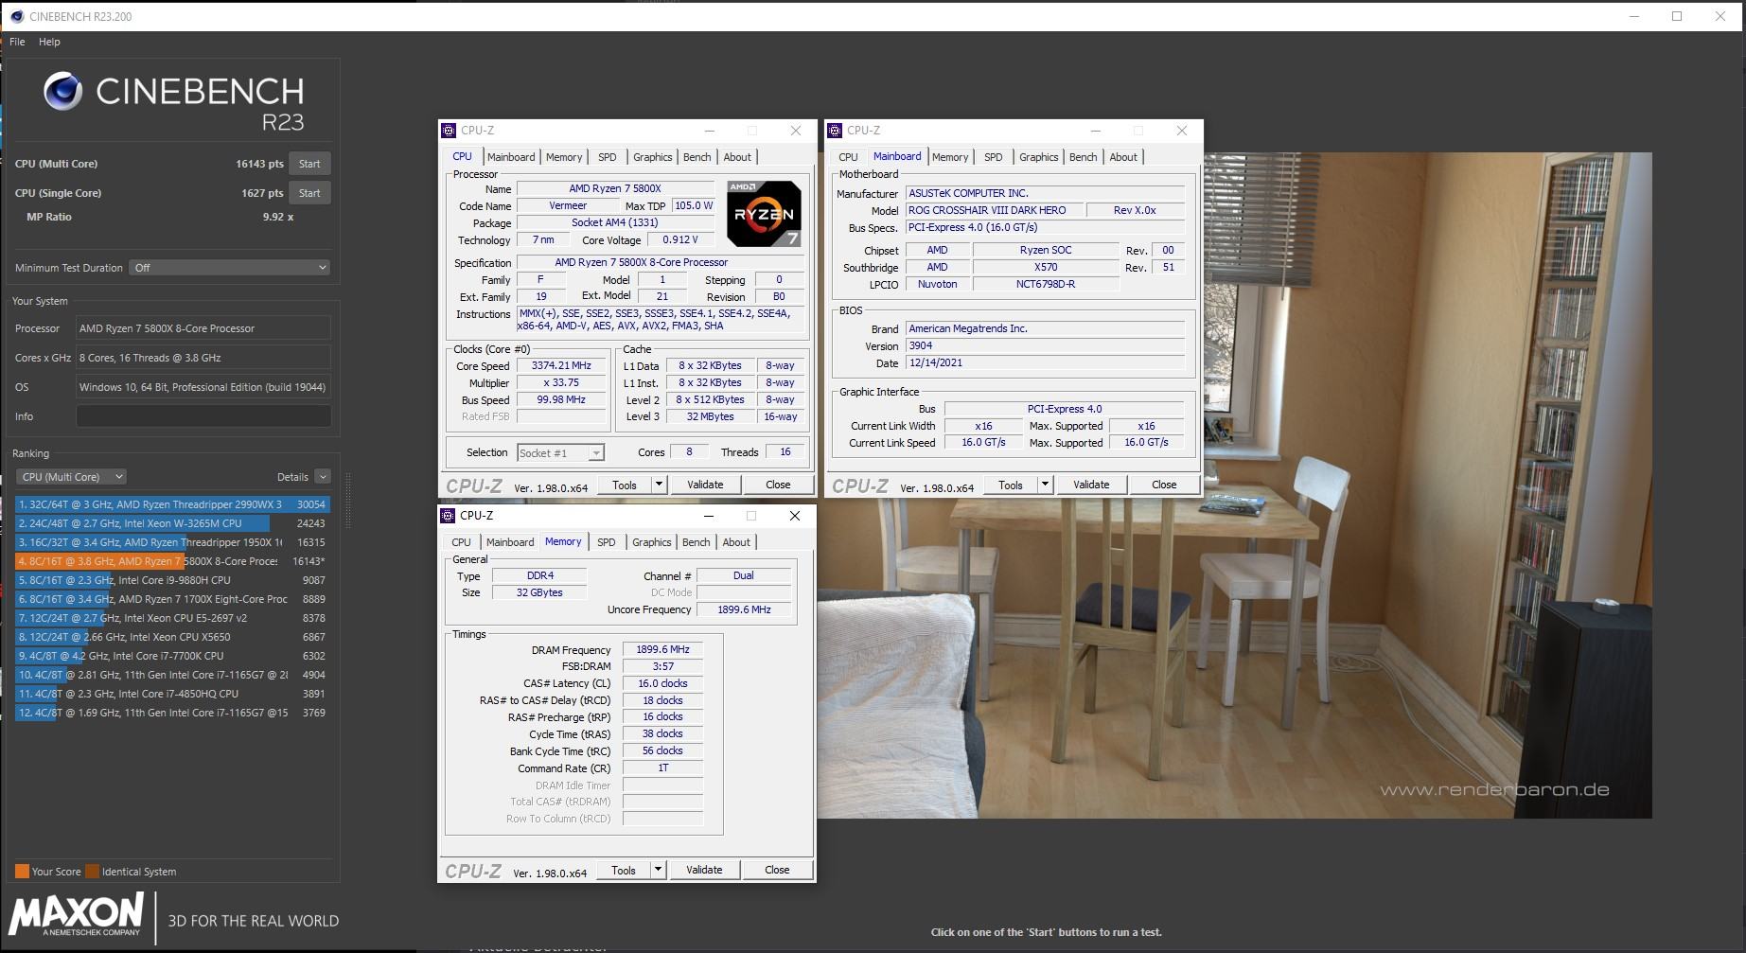
Task: Switch to the Graphics tab in the Mainboard window
Action: pyautogui.click(x=1038, y=157)
